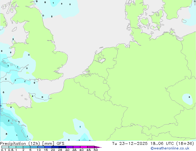Click the legend label '50'
The width and height of the screenshot is (196, 151).
pyautogui.click(x=96, y=150)
